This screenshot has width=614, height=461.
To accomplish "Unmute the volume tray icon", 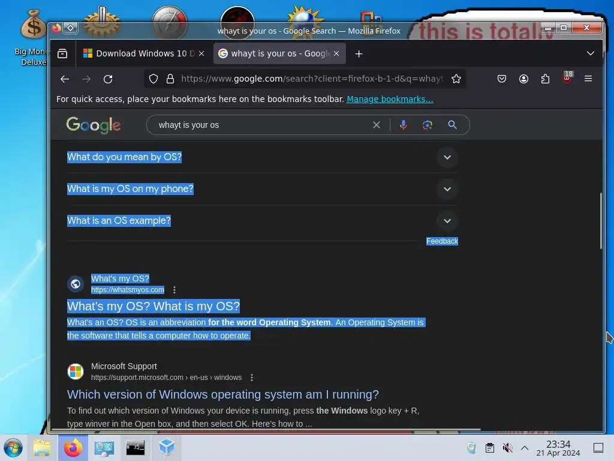I will pyautogui.click(x=507, y=448).
